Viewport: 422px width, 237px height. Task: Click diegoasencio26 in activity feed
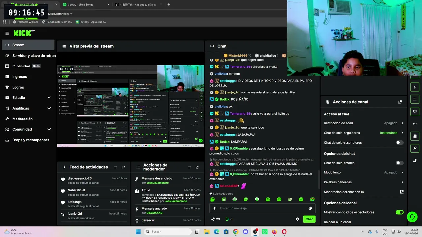[x=79, y=178]
